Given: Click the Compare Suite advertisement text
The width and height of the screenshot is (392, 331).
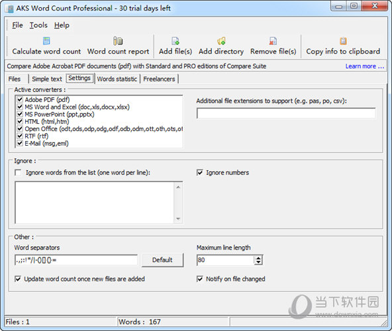Looking at the screenshot, I should click(136, 66).
